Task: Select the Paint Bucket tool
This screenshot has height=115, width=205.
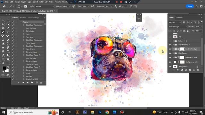Action: pyautogui.click(x=8, y=43)
